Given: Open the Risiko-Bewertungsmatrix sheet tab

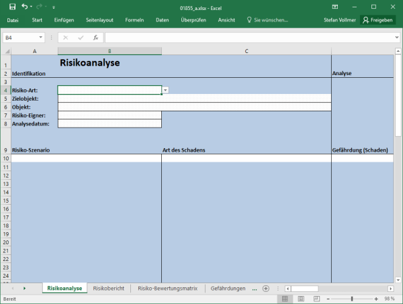Looking at the screenshot, I should [167, 288].
